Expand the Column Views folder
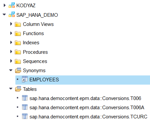The width and height of the screenshot is (150, 122). tap(11, 24)
